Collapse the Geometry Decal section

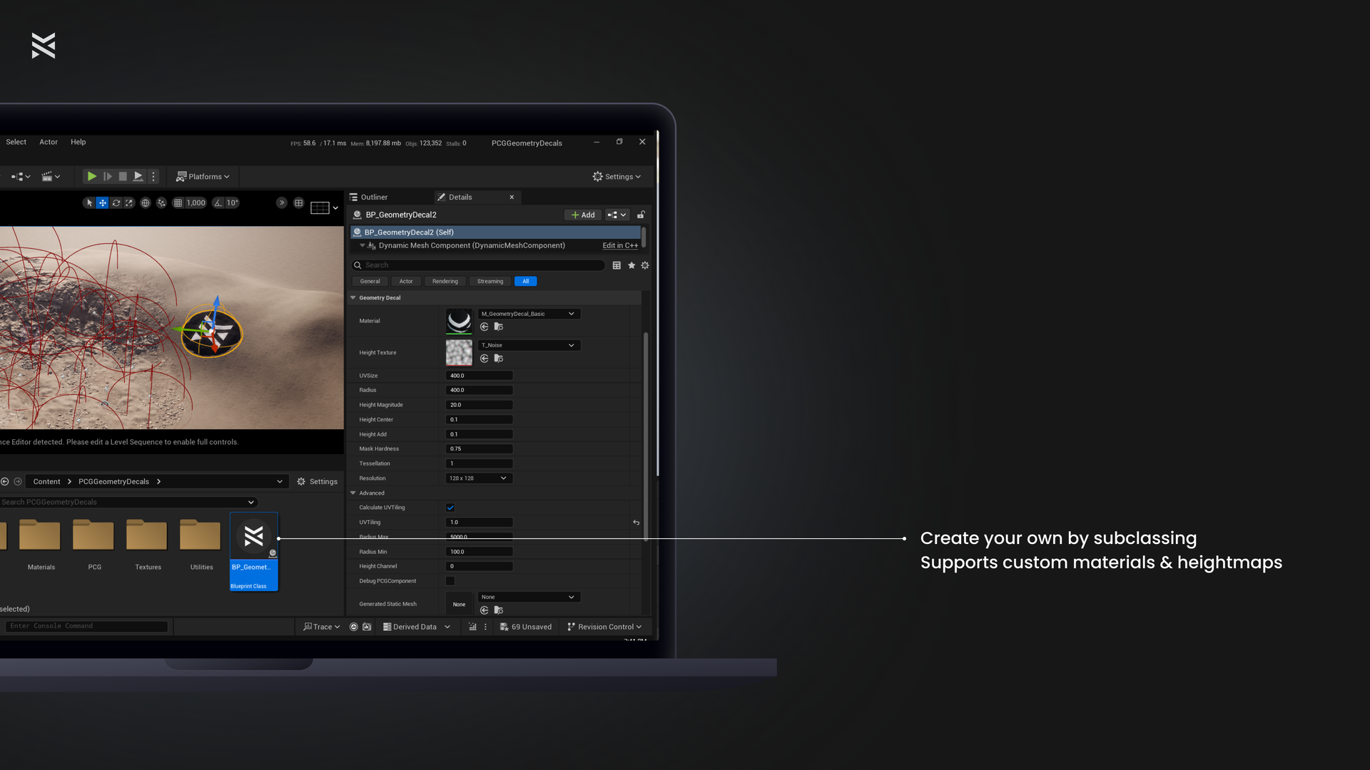353,298
